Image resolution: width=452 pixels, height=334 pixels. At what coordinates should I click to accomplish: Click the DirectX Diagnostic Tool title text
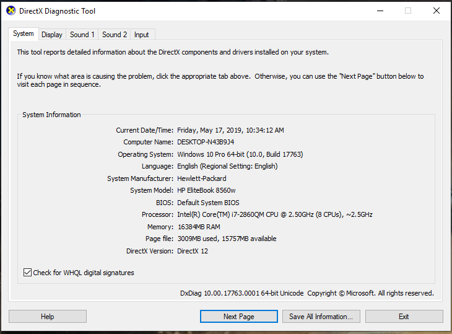[x=58, y=11]
